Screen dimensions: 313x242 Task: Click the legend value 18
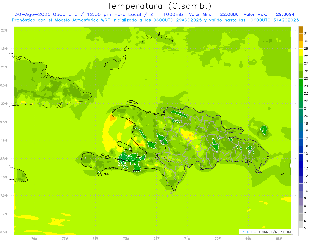click(306, 131)
